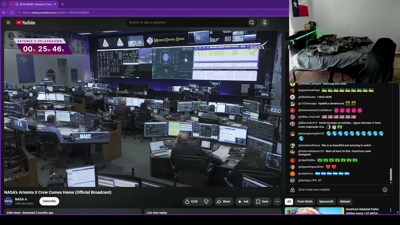Screen dimensions: 400x225
Task: Expand description showing 24M views
Action: (x=73, y=212)
